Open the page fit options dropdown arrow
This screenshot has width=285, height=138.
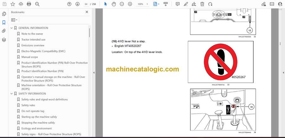tap(159, 4)
